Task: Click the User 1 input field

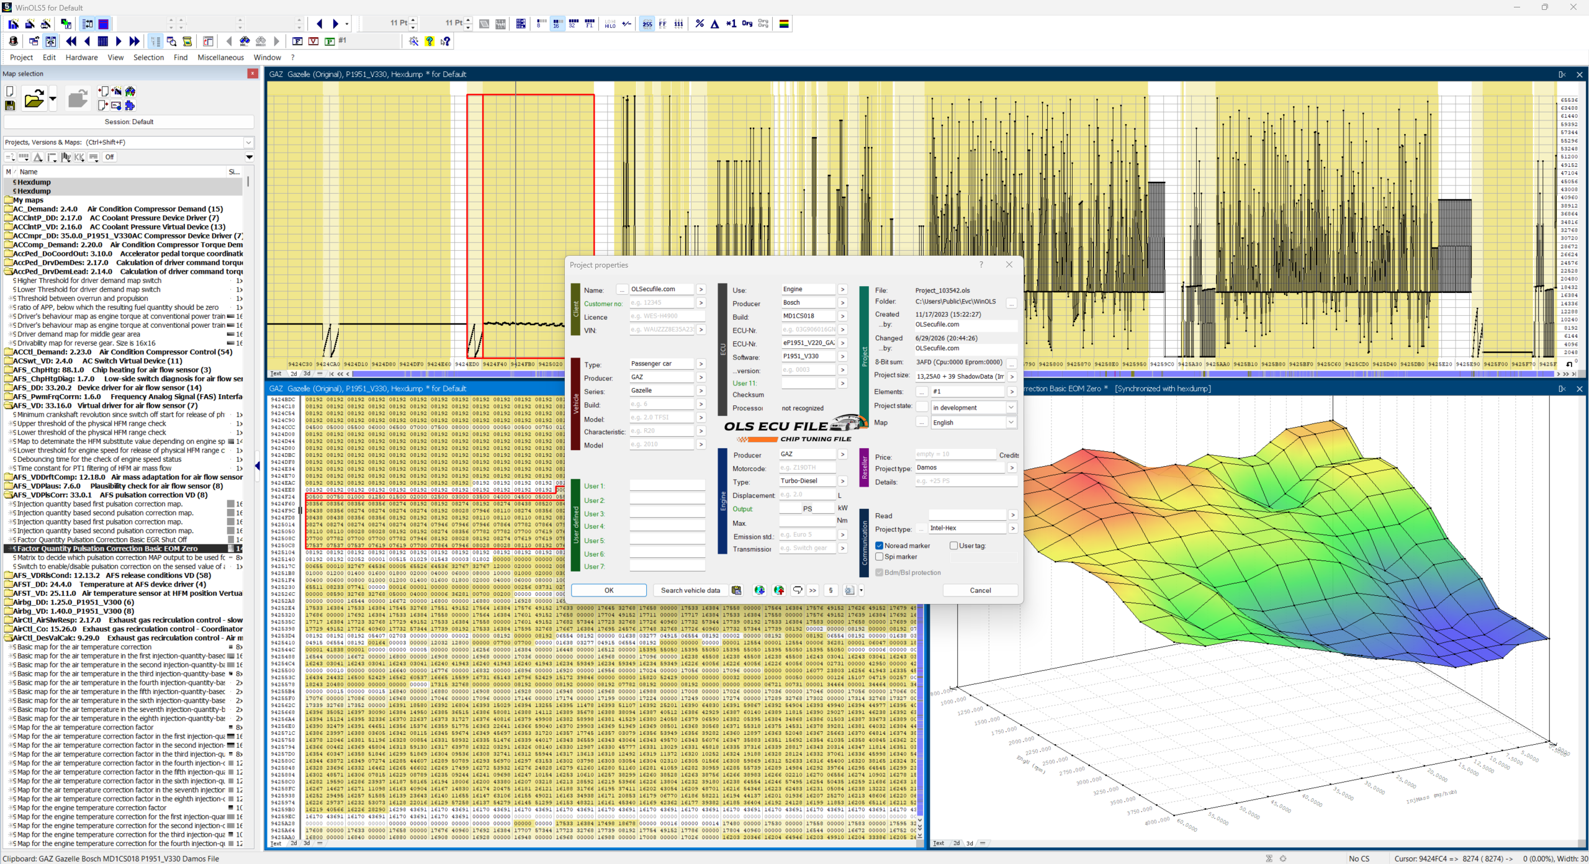Action: coord(667,486)
